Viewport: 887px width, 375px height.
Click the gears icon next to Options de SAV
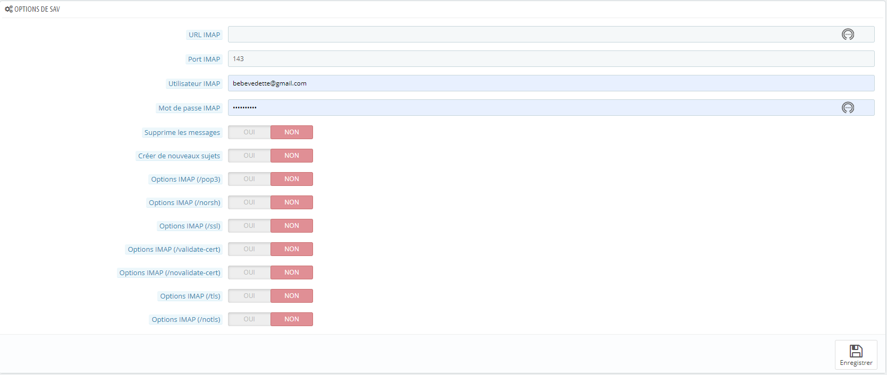(x=9, y=9)
